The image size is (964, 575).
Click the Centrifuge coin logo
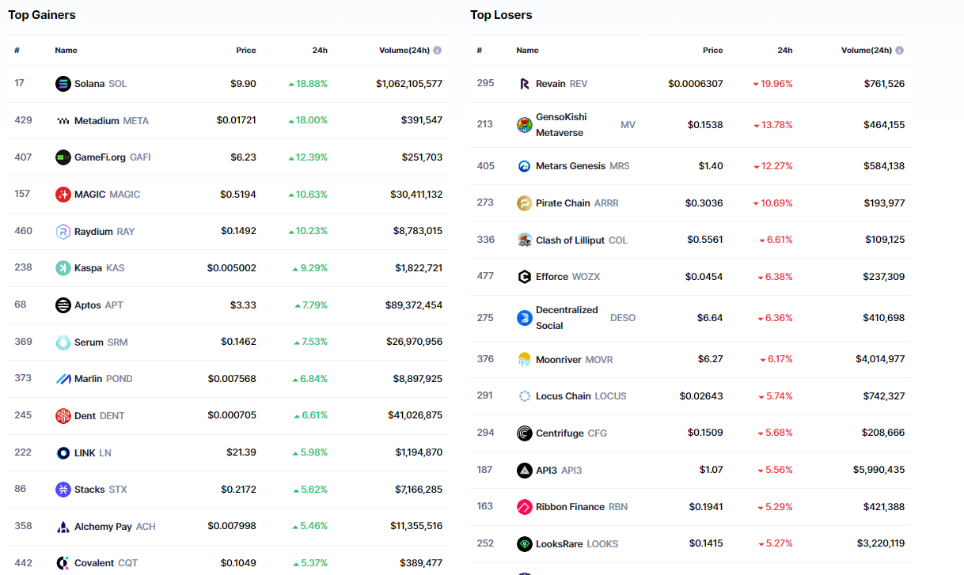click(x=525, y=433)
